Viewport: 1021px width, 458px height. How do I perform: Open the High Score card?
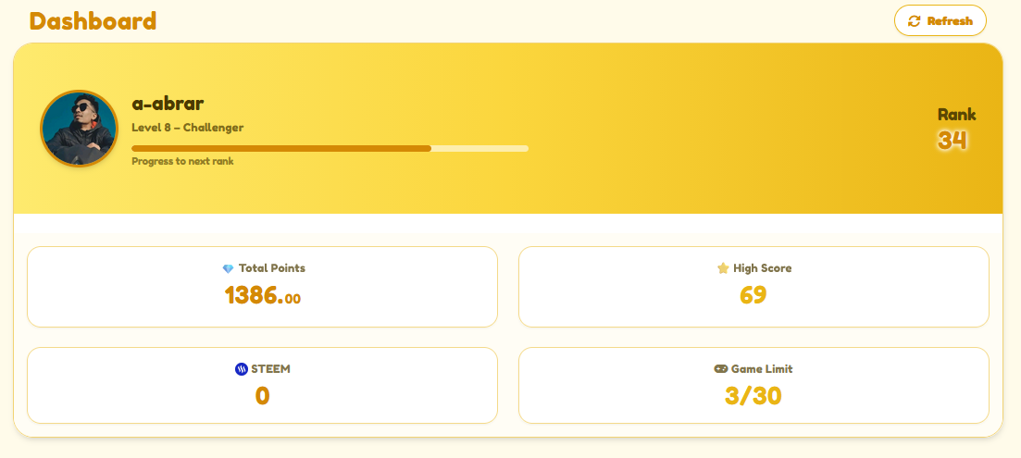pyautogui.click(x=753, y=287)
